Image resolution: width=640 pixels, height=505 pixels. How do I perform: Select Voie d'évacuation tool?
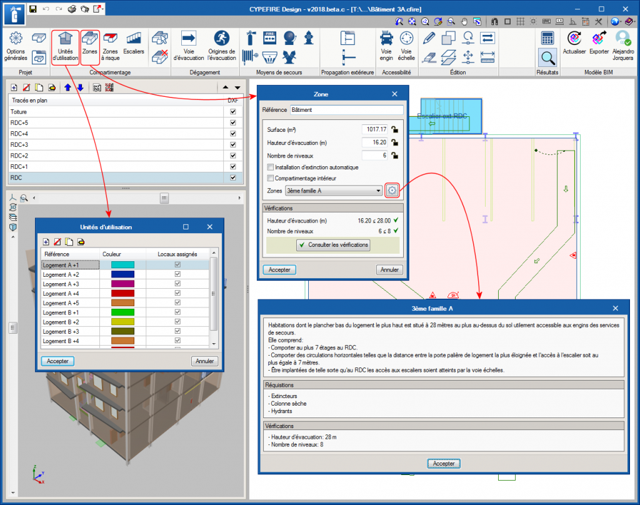point(189,46)
